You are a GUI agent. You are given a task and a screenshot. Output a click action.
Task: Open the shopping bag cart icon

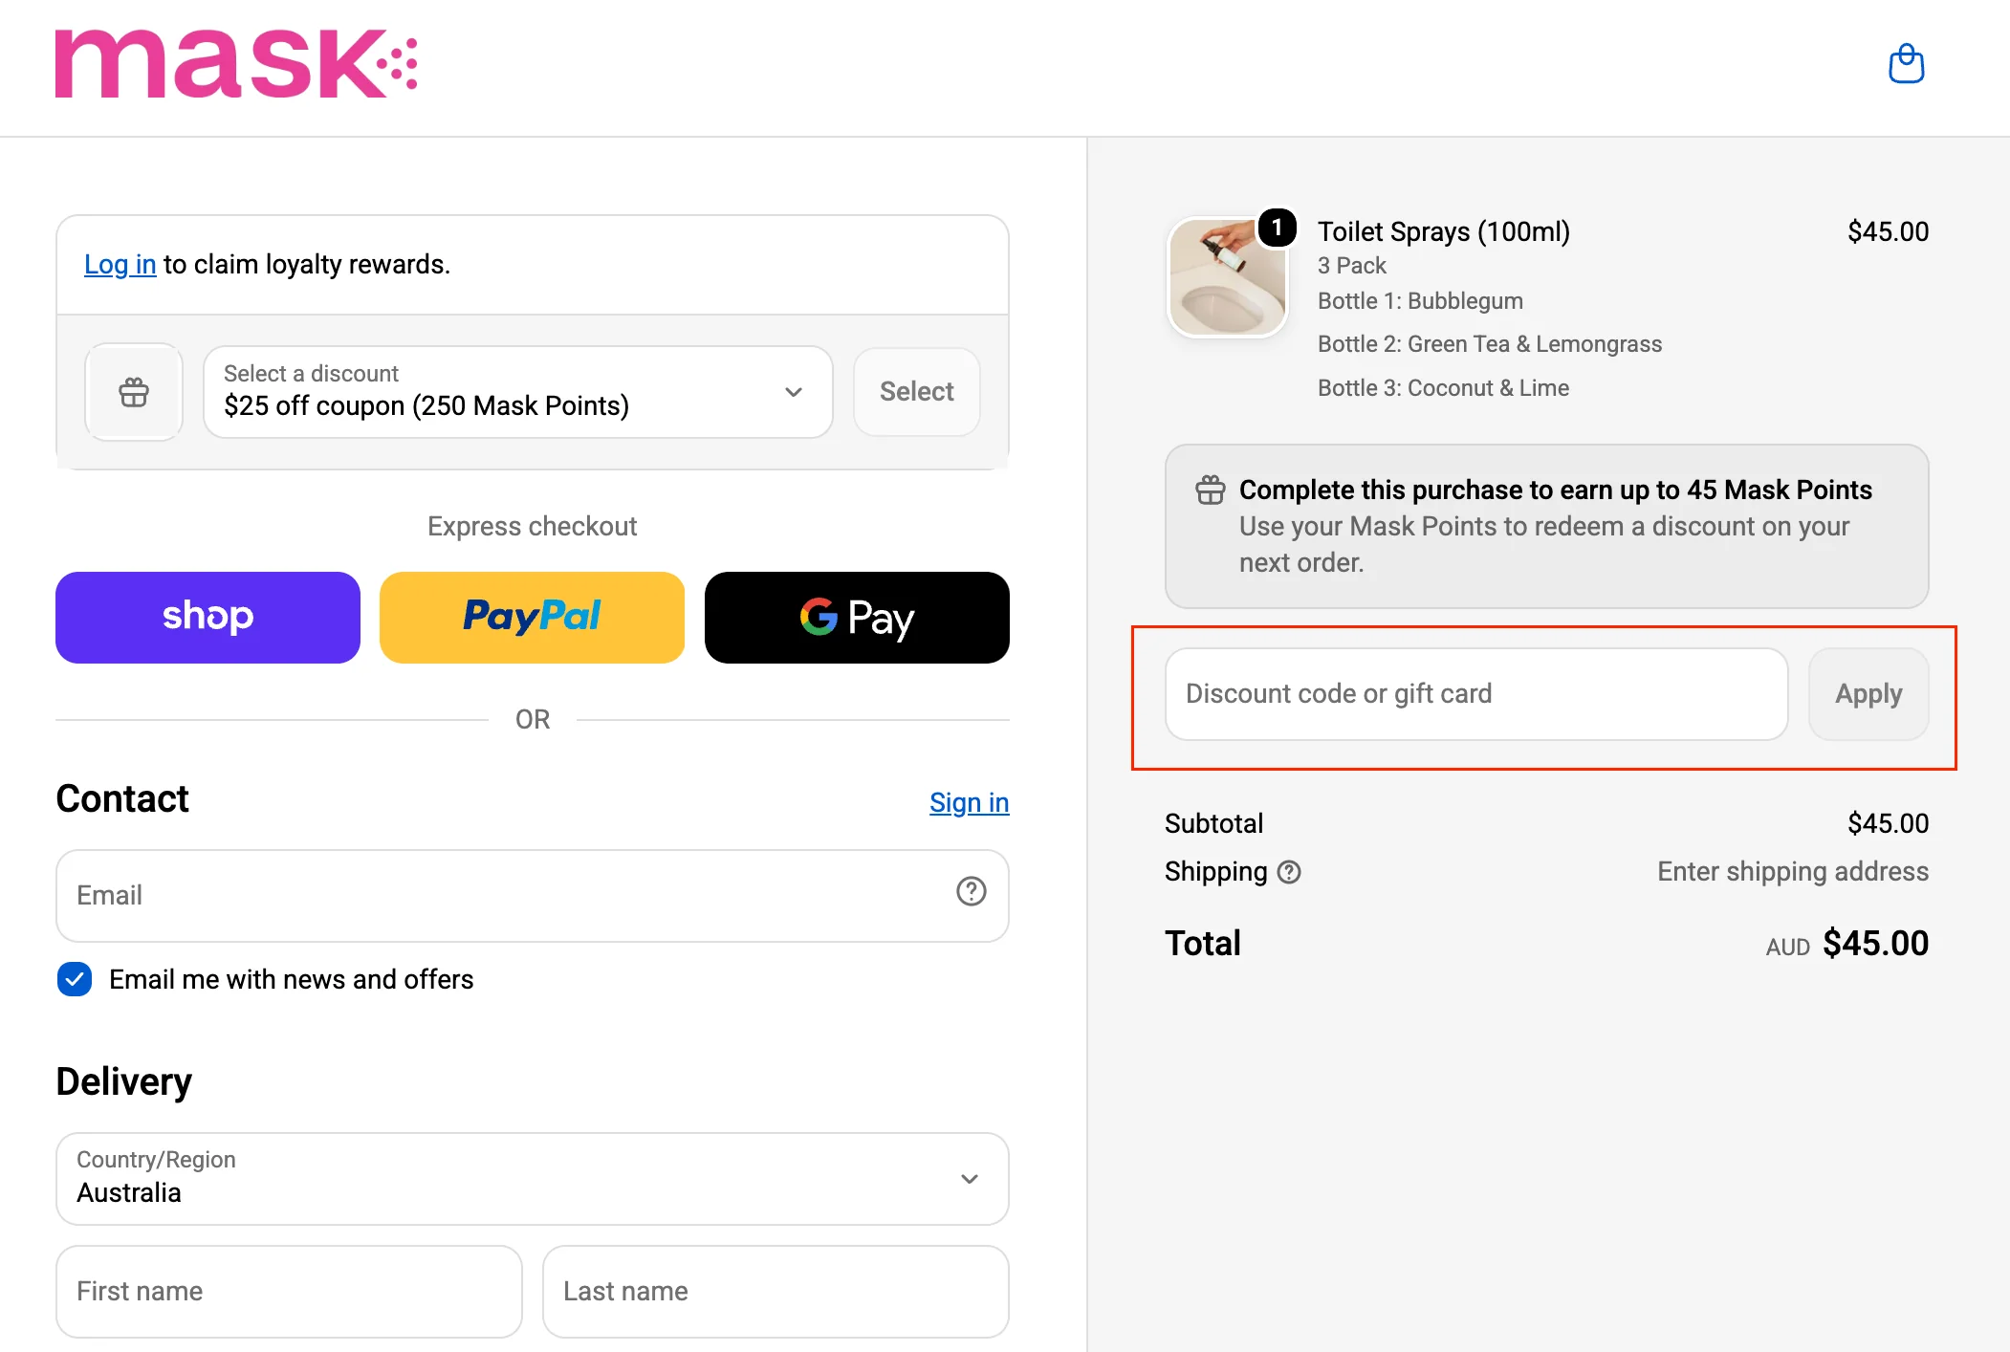(x=1906, y=64)
